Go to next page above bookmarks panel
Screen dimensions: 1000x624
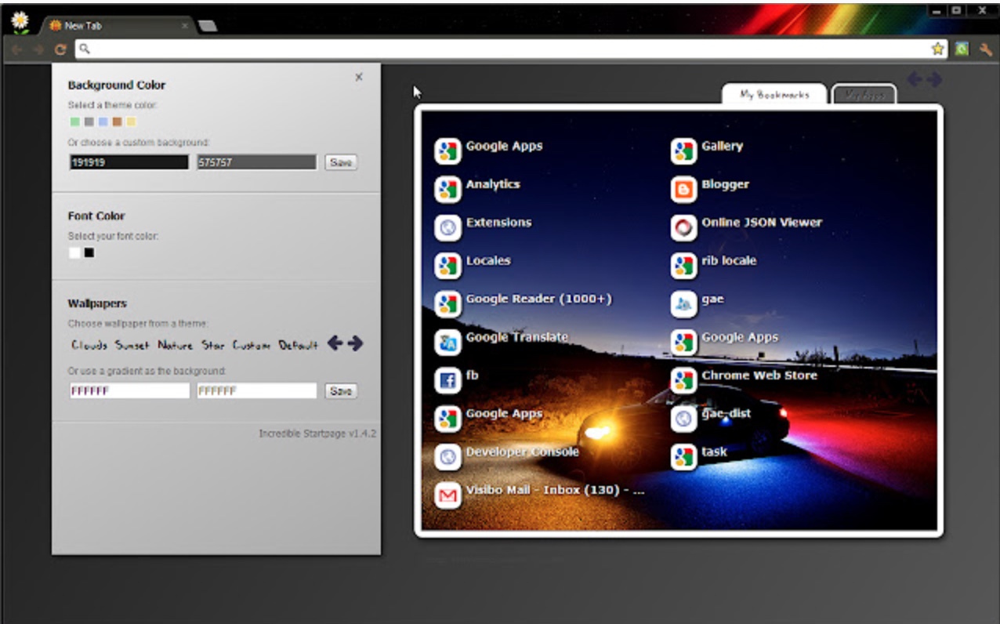(x=933, y=79)
